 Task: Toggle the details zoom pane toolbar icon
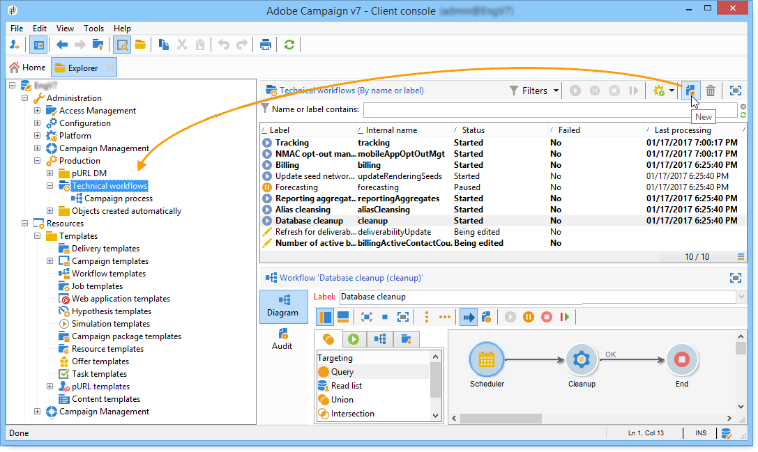[x=122, y=45]
